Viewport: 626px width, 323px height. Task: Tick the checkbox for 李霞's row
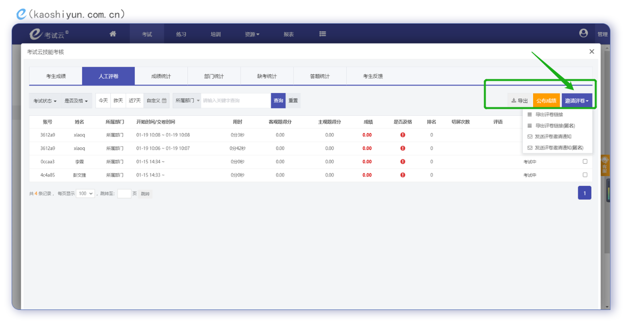click(x=585, y=161)
